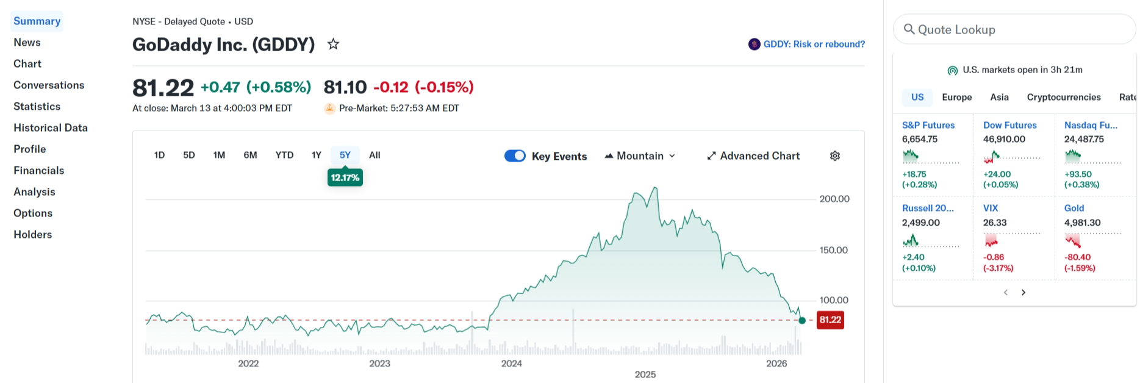Go to previous markets page arrow
This screenshot has height=383, width=1140.
1006,293
